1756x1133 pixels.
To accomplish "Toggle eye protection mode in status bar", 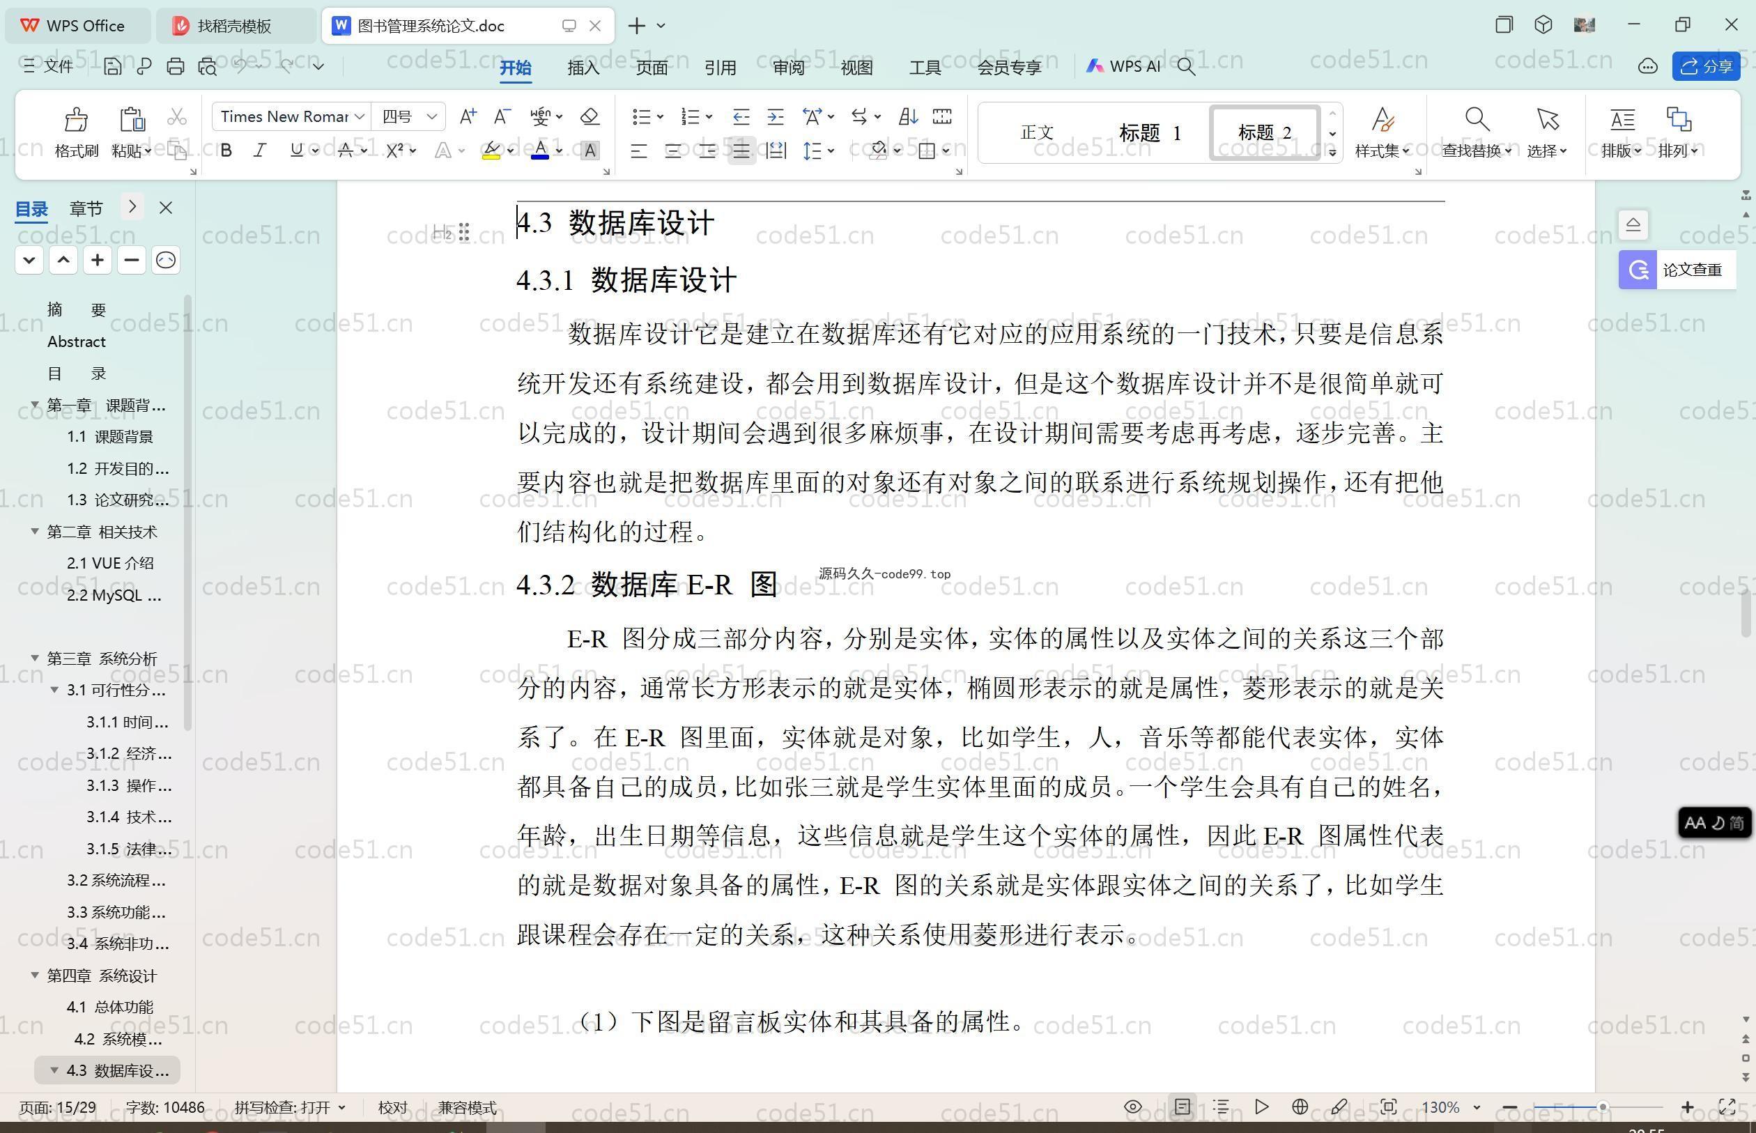I will [x=1133, y=1107].
